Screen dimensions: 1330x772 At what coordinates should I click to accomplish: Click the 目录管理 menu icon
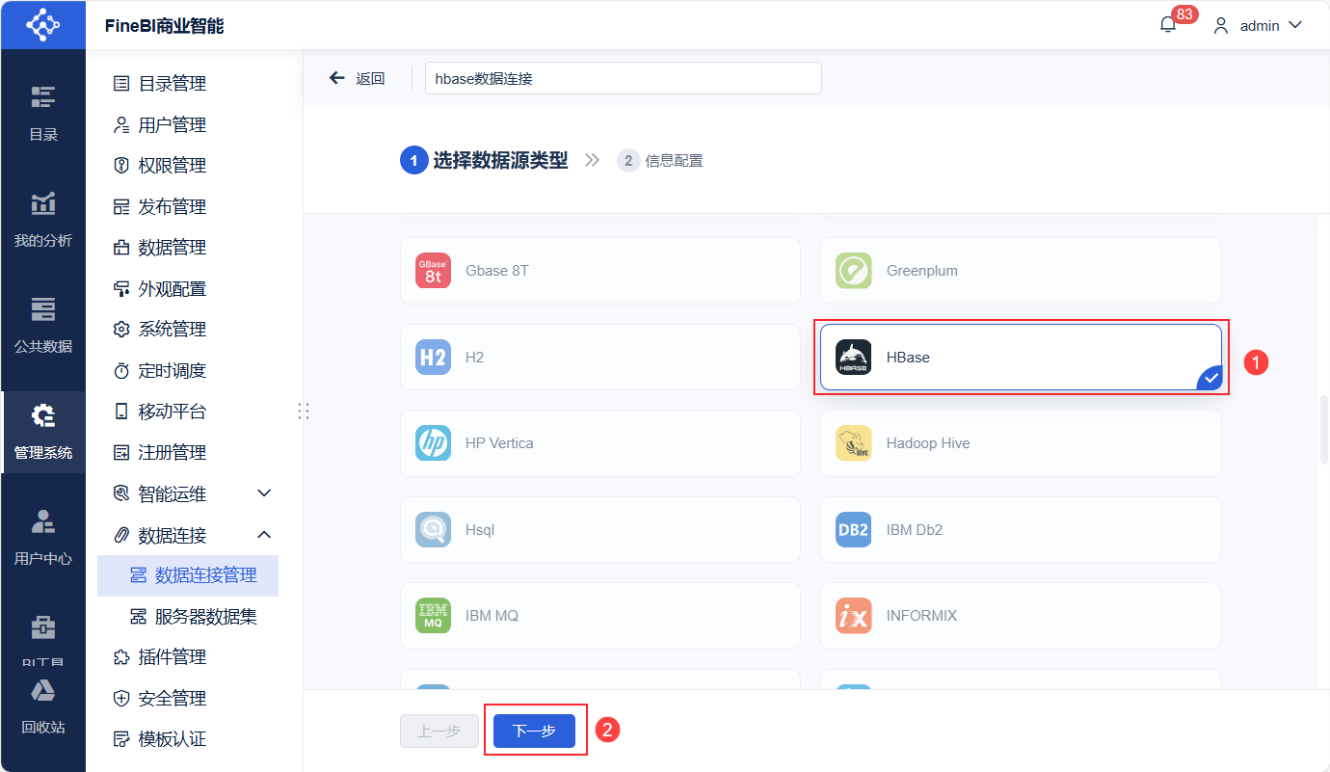121,84
